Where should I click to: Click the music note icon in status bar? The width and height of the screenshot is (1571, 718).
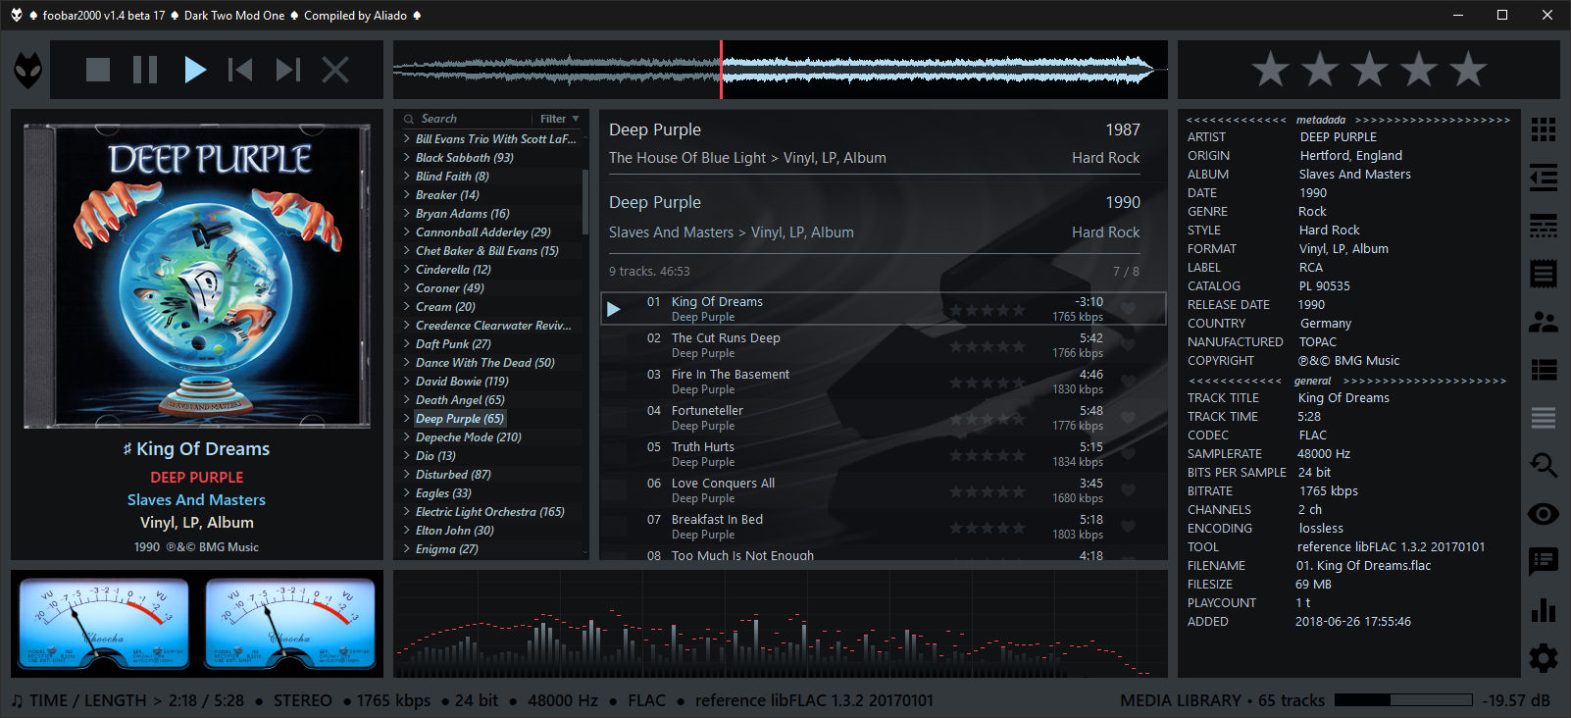17,700
